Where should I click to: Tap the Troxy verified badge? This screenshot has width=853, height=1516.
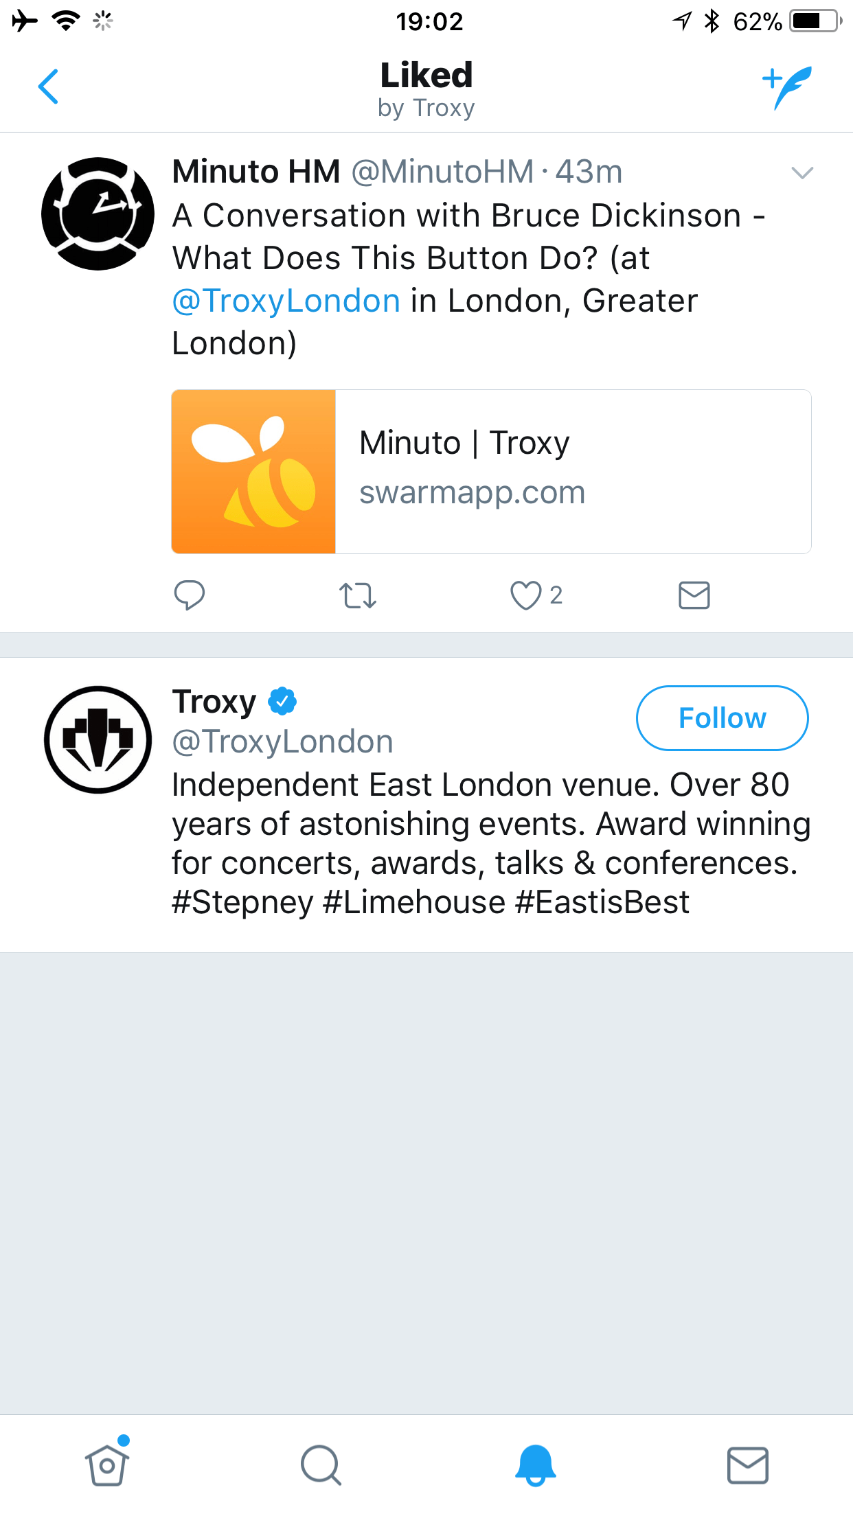tap(282, 701)
